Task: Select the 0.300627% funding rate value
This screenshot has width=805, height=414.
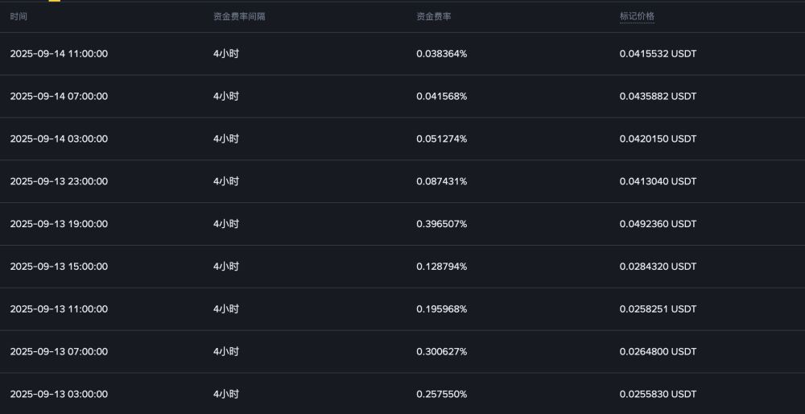Action: click(441, 352)
